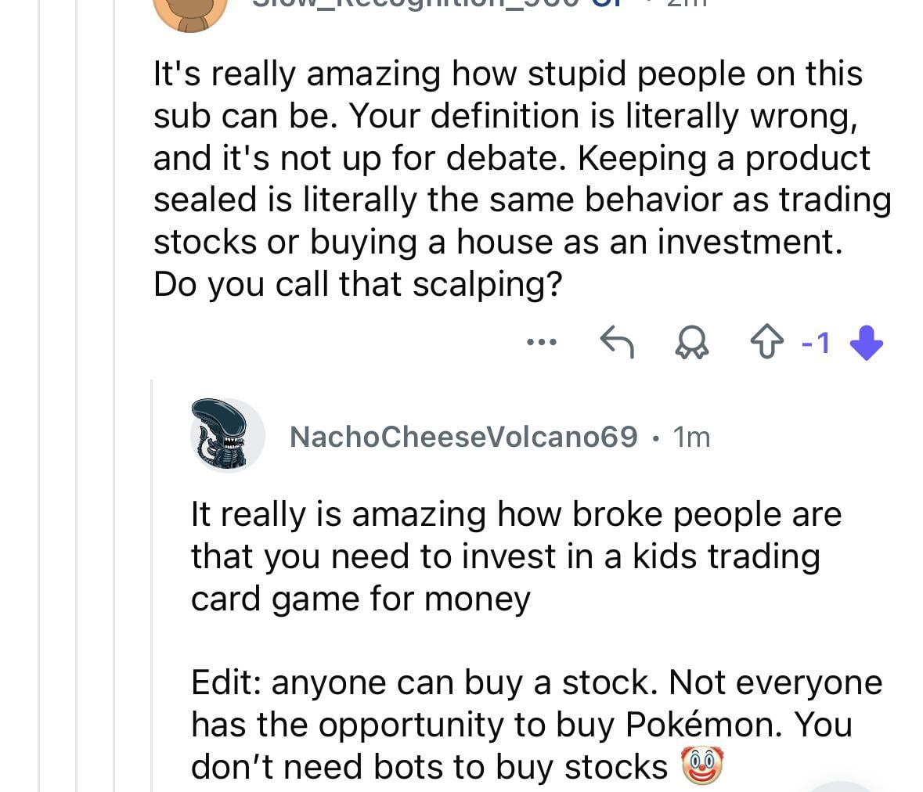Click the clown emoji in the reply
The height and width of the screenshot is (792, 923).
[702, 765]
